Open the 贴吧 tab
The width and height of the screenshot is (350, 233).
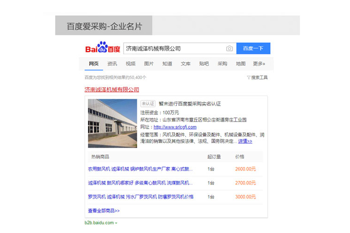pos(204,64)
